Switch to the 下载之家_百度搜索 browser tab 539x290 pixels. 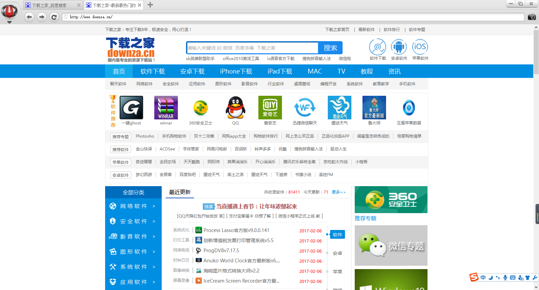[50, 5]
